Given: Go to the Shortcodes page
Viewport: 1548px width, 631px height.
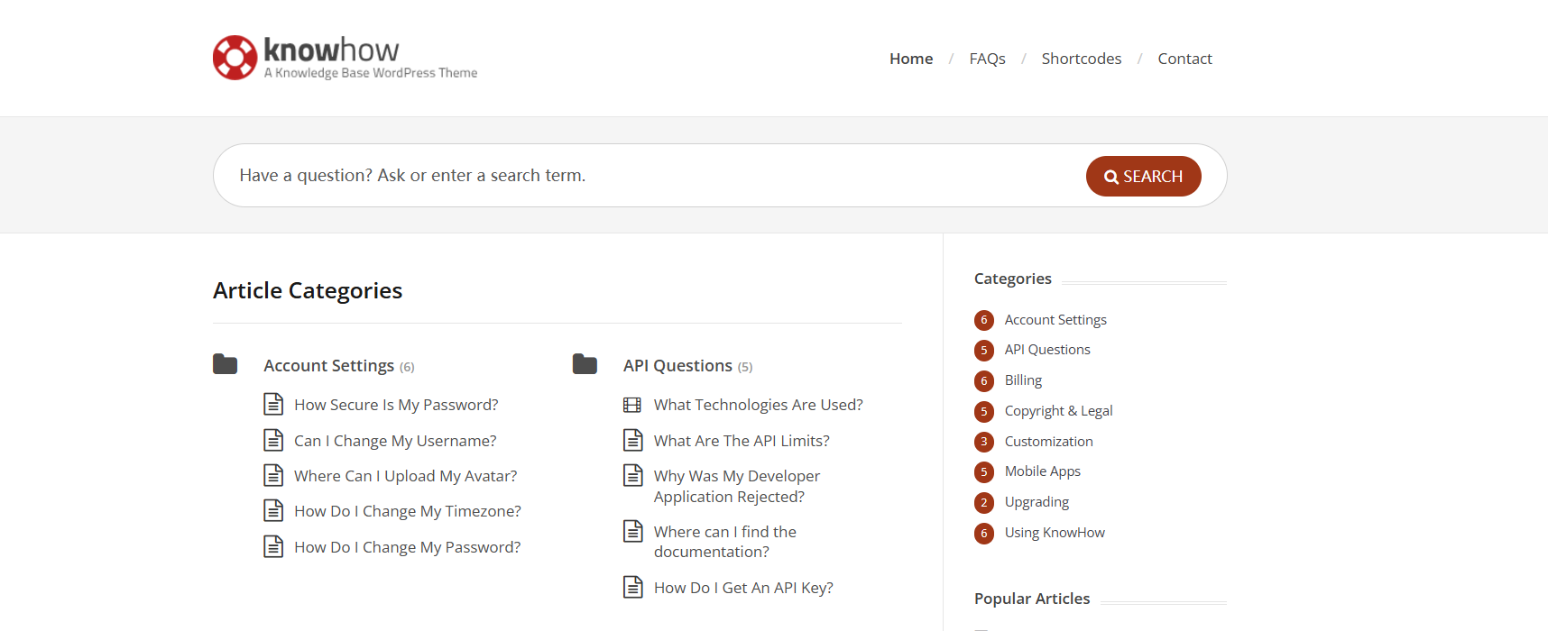Looking at the screenshot, I should [1081, 59].
